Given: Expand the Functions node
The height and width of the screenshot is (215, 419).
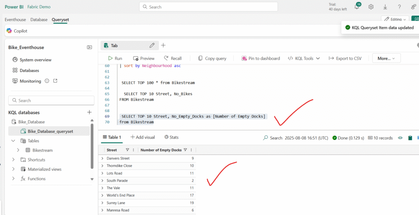Looking at the screenshot, I should (x=13, y=179).
